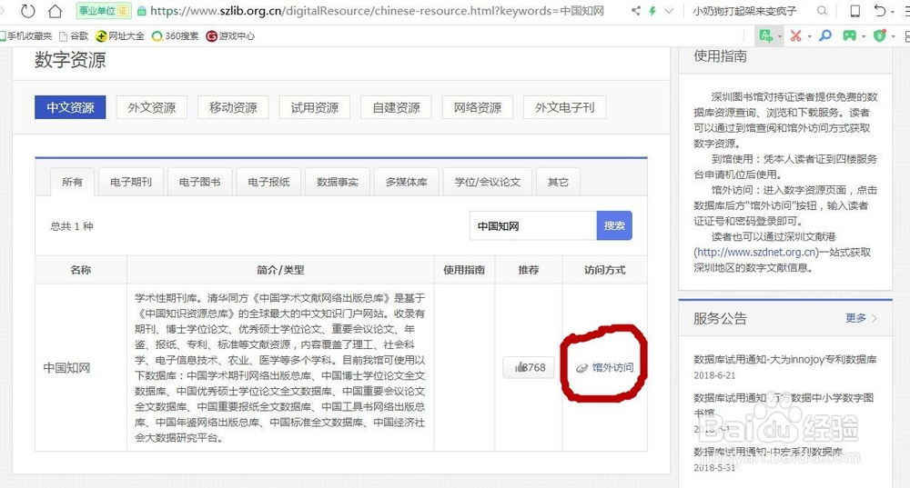Select the 自建资源 tab
This screenshot has height=488, width=910.
point(396,107)
